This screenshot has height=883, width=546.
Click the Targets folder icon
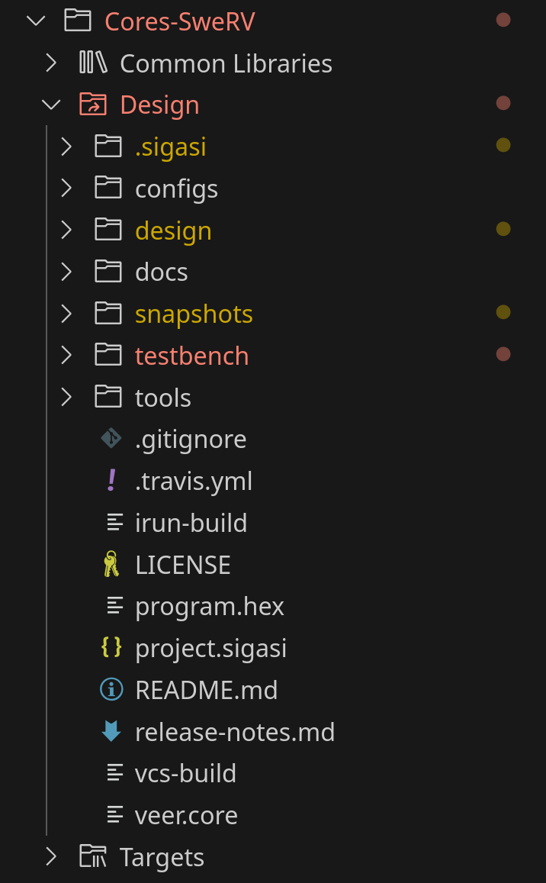pos(93,856)
